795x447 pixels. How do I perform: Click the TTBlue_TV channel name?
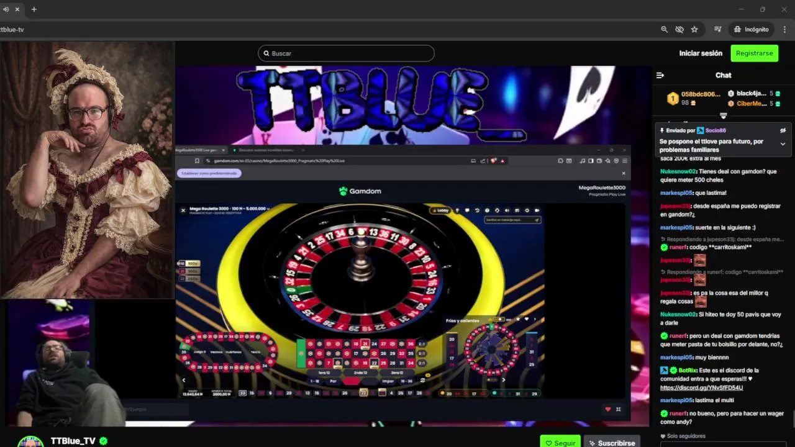[73, 441]
